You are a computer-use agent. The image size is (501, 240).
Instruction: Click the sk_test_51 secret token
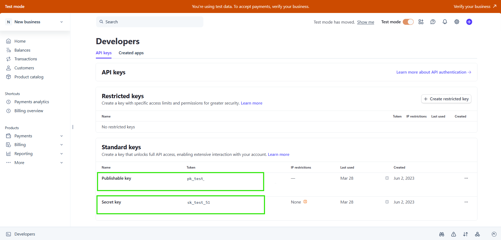[x=199, y=202]
